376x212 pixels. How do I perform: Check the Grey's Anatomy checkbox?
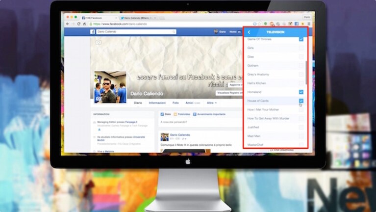[x=301, y=75]
